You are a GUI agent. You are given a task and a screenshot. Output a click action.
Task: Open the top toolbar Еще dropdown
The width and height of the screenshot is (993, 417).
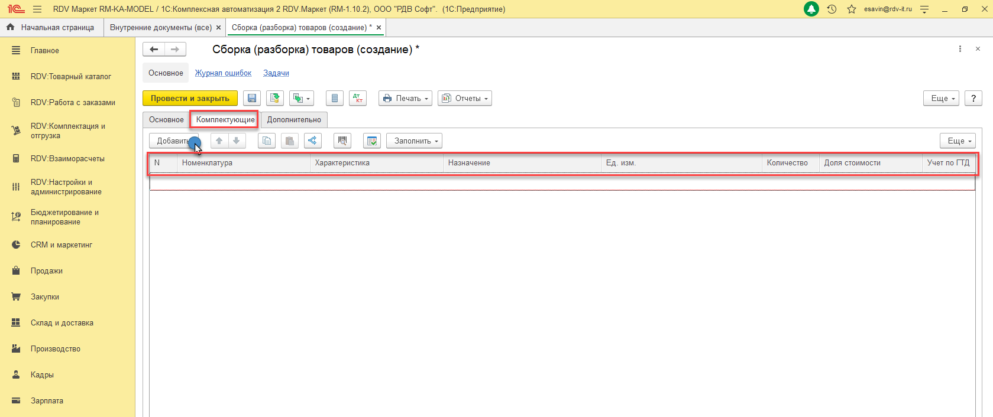[x=941, y=99]
